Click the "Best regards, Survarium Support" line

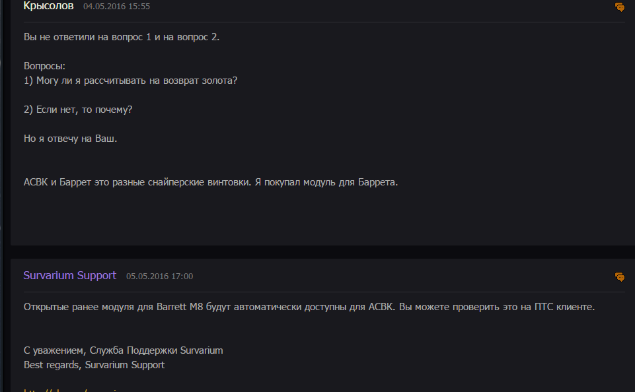click(94, 364)
